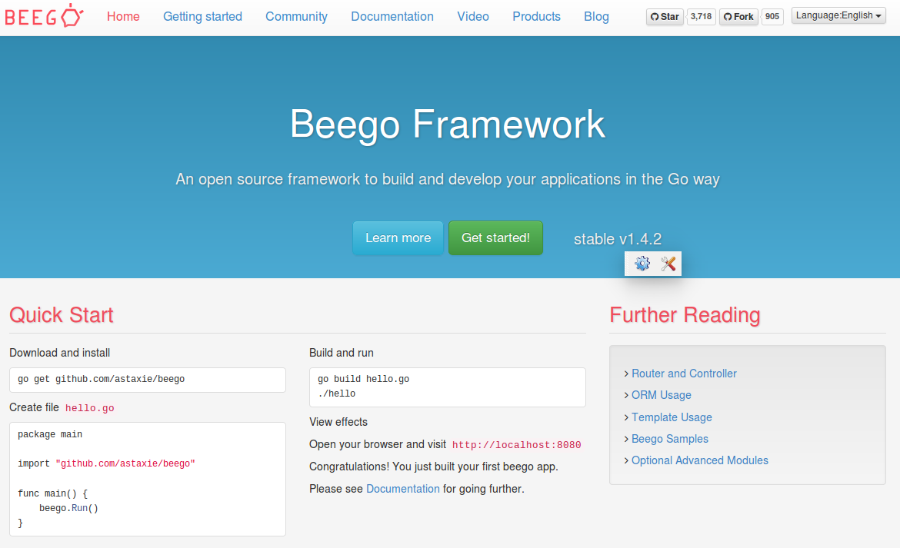Click the stable v1.4.2 text
Screen dimensions: 900x548
click(618, 239)
